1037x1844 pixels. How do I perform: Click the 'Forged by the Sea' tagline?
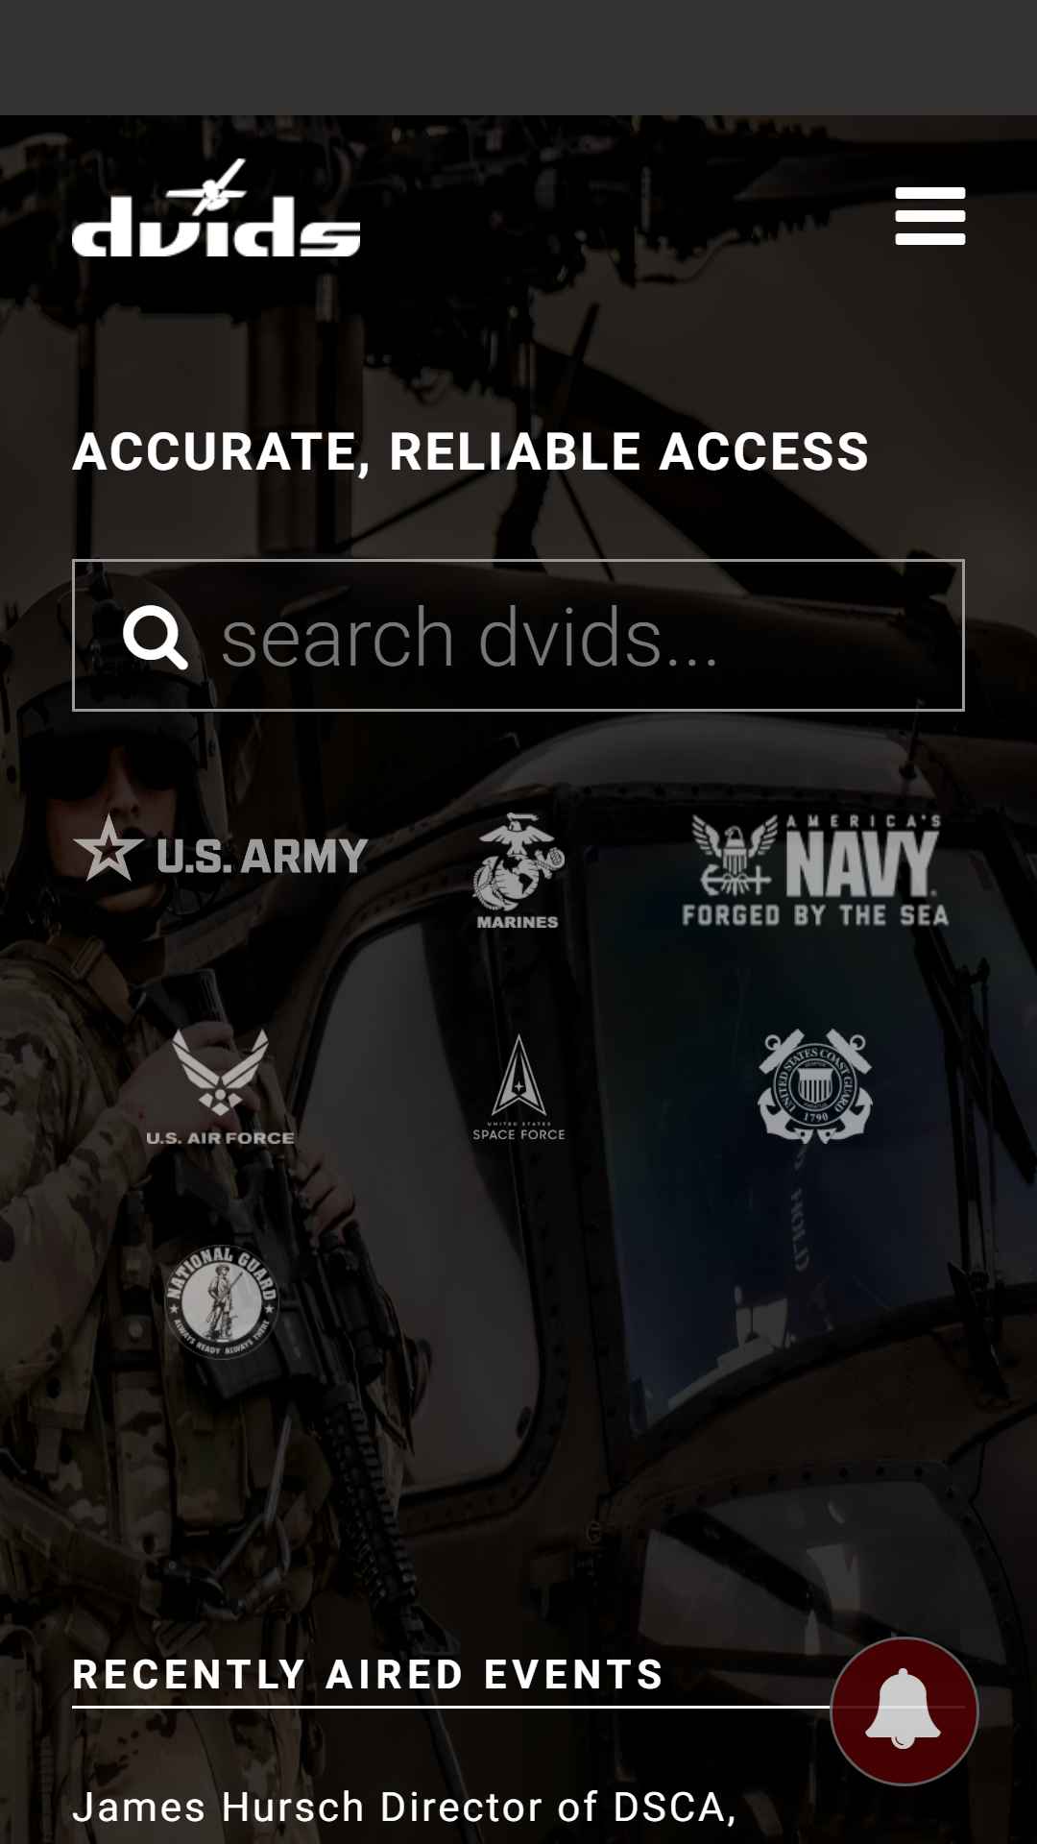coord(815,915)
